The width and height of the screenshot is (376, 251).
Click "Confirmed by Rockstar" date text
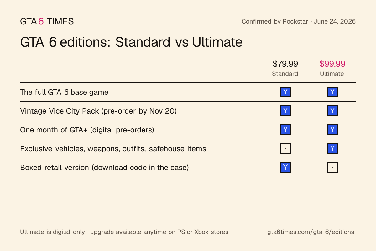299,21
